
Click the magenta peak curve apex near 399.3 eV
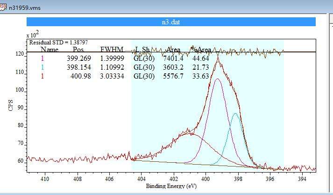click(x=218, y=79)
